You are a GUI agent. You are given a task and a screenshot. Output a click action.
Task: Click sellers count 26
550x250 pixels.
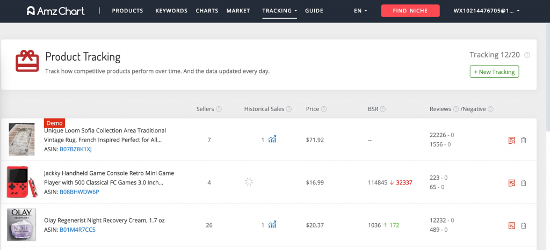pos(209,225)
